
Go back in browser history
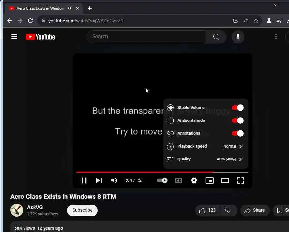(10, 21)
